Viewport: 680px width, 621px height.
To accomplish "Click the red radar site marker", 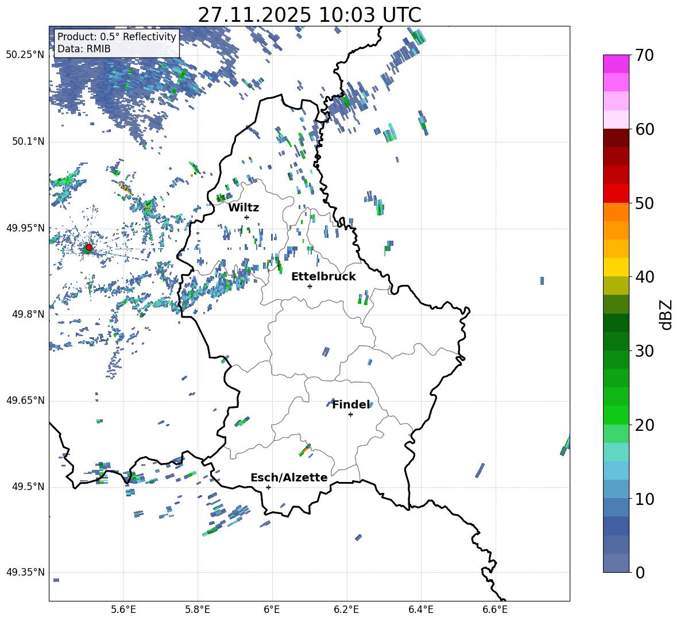I will (88, 247).
